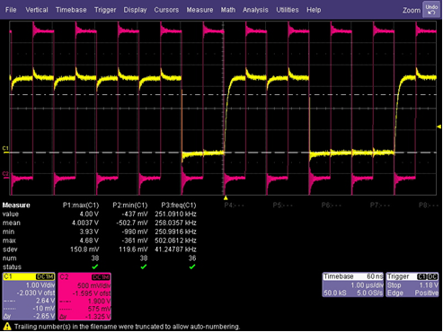Click the filename truncation warning message
The height and width of the screenshot is (332, 443).
click(x=127, y=327)
